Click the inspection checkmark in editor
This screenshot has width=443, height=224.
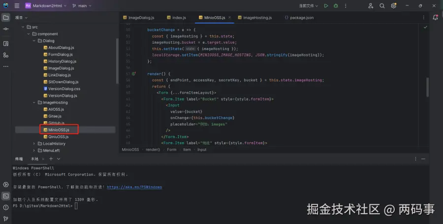pyautogui.click(x=425, y=27)
